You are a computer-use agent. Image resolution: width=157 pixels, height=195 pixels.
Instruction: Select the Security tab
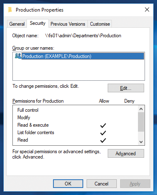point(38,23)
